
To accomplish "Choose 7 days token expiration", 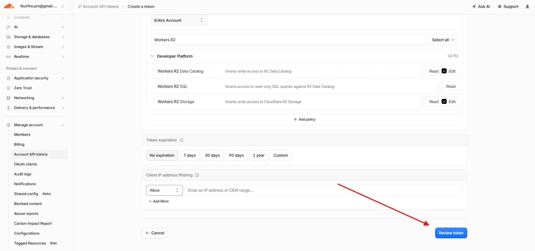I will [190, 155].
